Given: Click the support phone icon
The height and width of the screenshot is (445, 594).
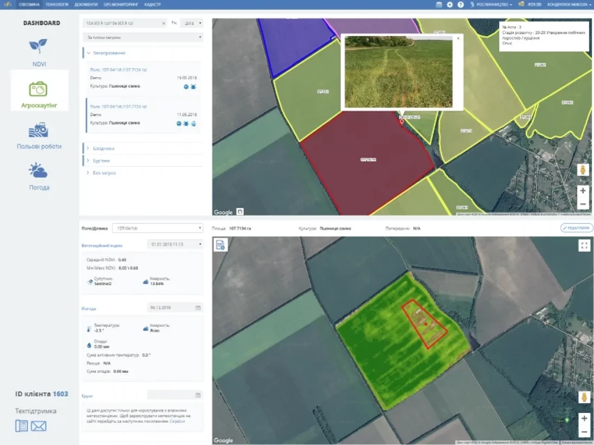Looking at the screenshot, I should click(x=21, y=426).
